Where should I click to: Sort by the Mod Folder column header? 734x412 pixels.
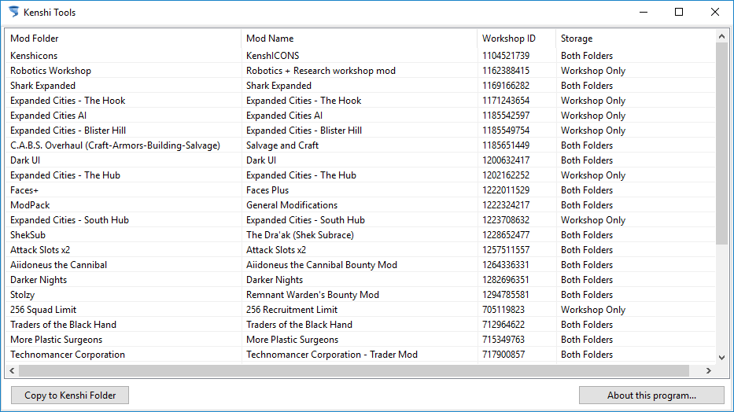pos(123,39)
